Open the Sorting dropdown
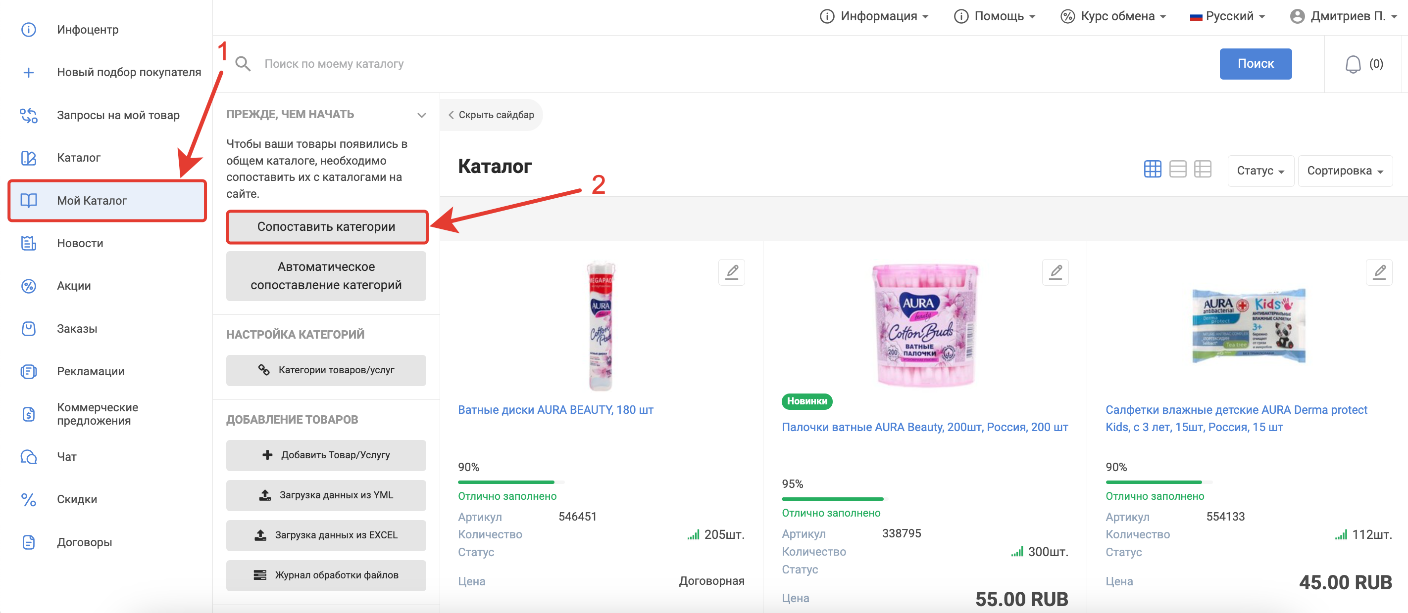1408x613 pixels. [x=1345, y=171]
